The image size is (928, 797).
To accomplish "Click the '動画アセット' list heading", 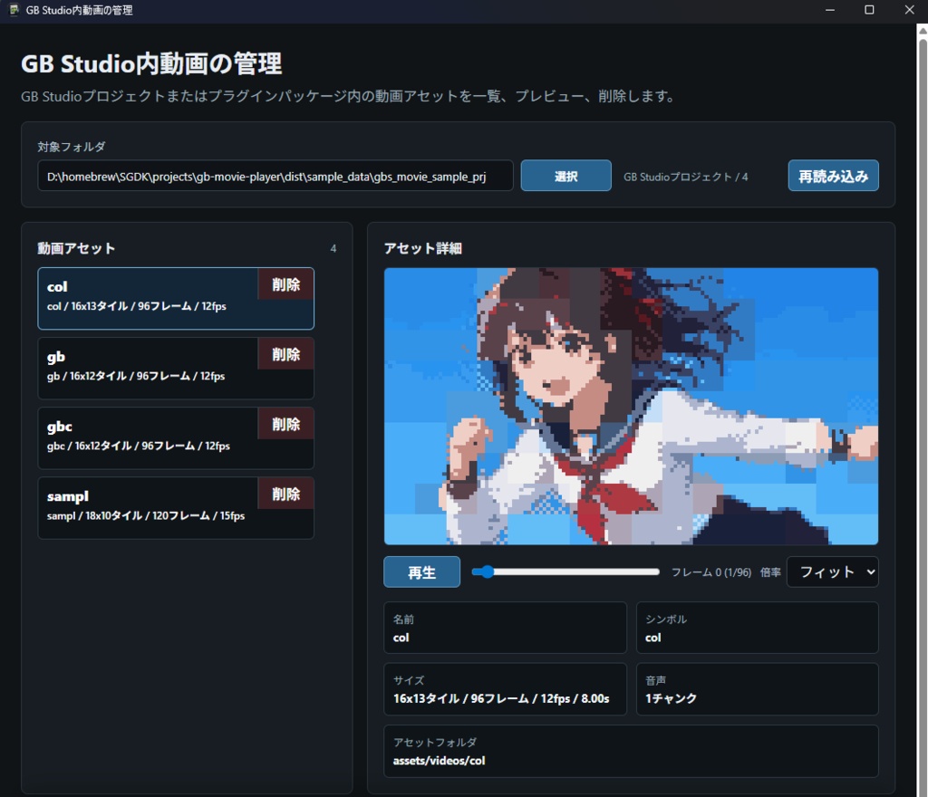I will [x=76, y=248].
